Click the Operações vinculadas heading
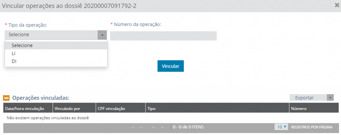Image resolution: width=341 pixels, height=135 pixels. (x=41, y=98)
